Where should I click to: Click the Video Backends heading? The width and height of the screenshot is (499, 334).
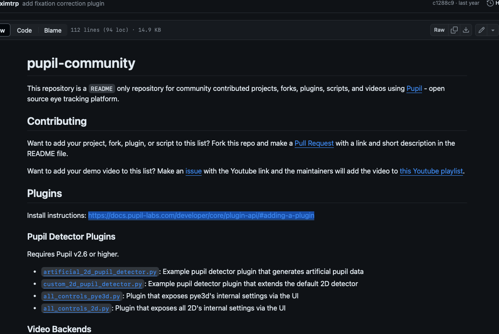[x=59, y=329]
